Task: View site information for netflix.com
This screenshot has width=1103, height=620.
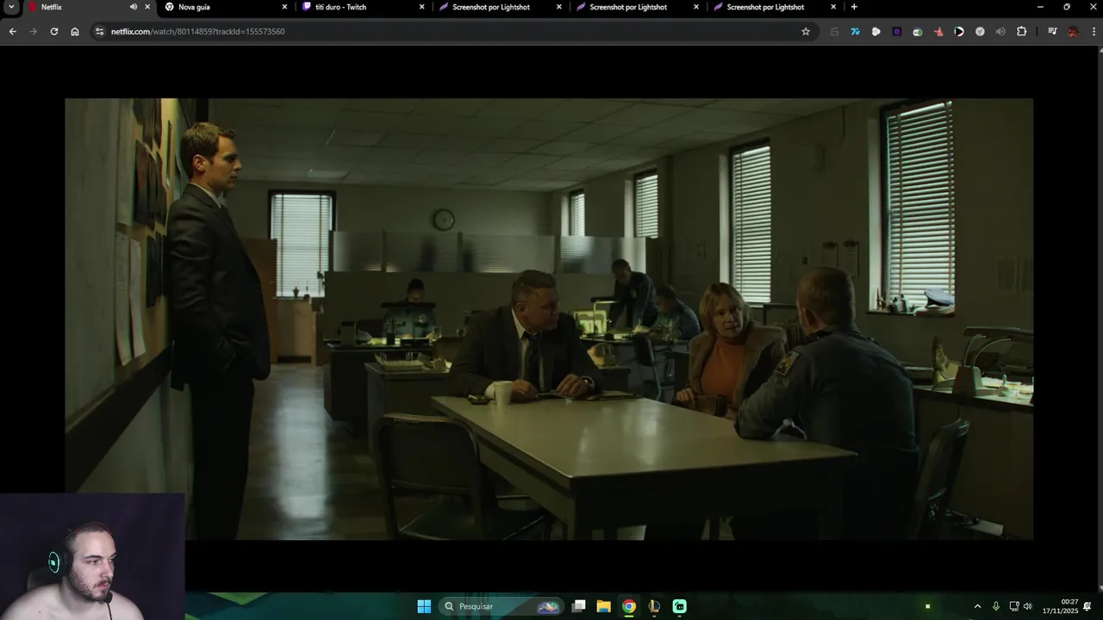Action: click(x=100, y=31)
